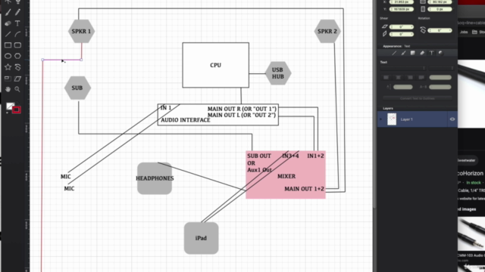Viewport: 485px width, 272px height.
Task: Align text left
Action: (x=386, y=77)
